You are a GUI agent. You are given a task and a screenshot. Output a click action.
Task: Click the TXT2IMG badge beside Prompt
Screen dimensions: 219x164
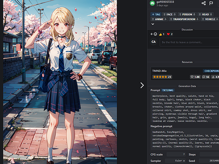tap(168, 90)
